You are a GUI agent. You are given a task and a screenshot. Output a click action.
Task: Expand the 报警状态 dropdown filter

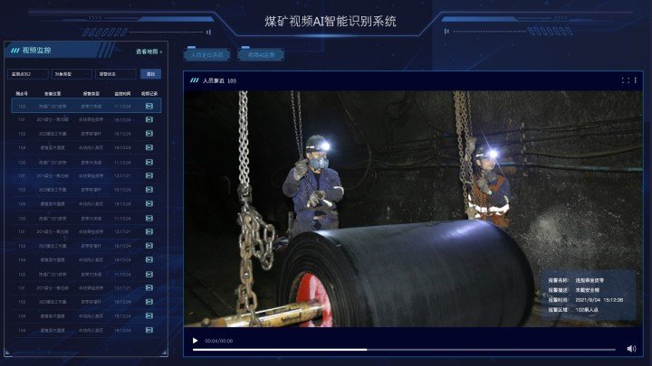(115, 74)
